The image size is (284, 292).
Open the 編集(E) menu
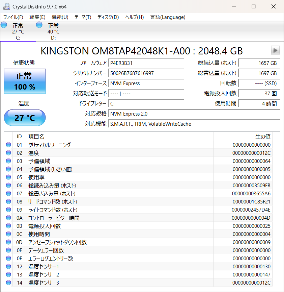(x=37, y=17)
